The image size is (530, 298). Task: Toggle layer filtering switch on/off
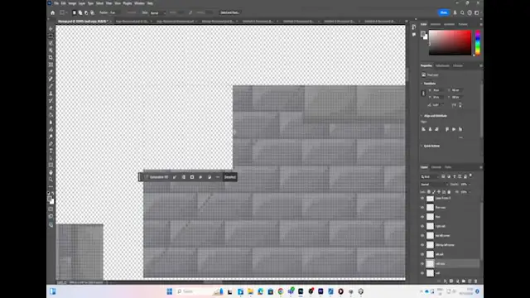pos(471,175)
